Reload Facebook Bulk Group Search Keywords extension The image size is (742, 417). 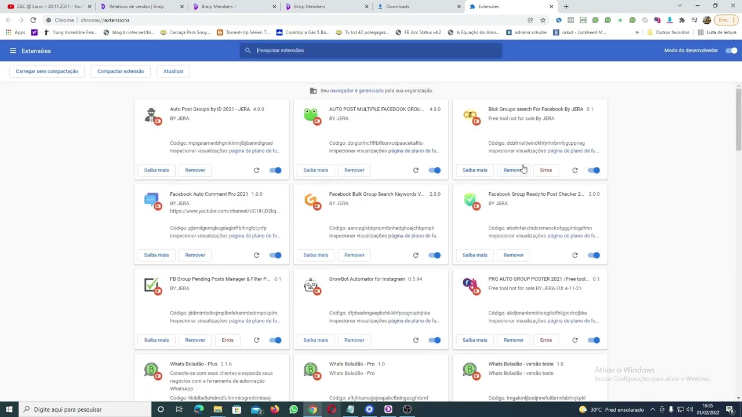coord(416,255)
